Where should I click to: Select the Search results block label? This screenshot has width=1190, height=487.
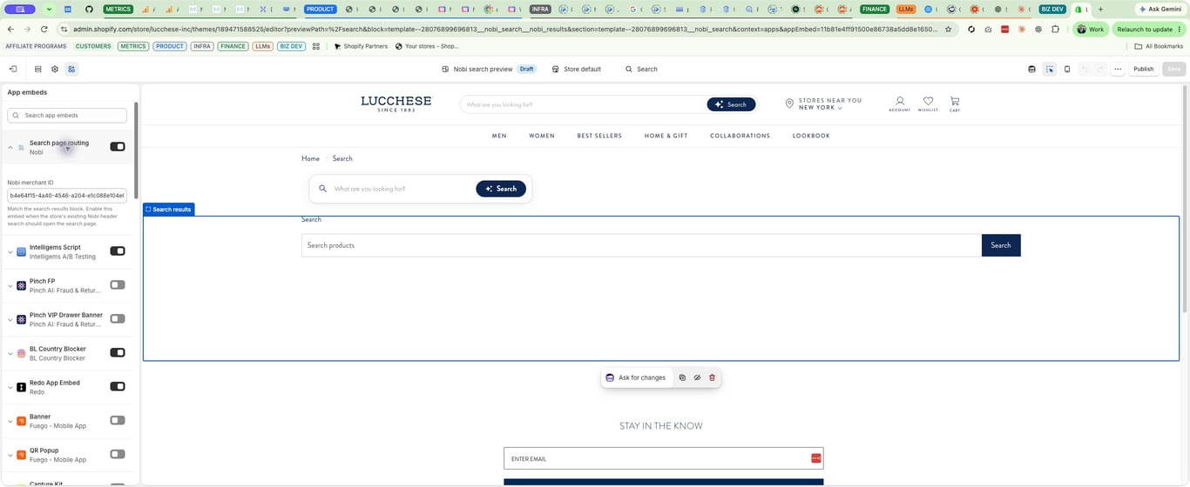pyautogui.click(x=168, y=209)
